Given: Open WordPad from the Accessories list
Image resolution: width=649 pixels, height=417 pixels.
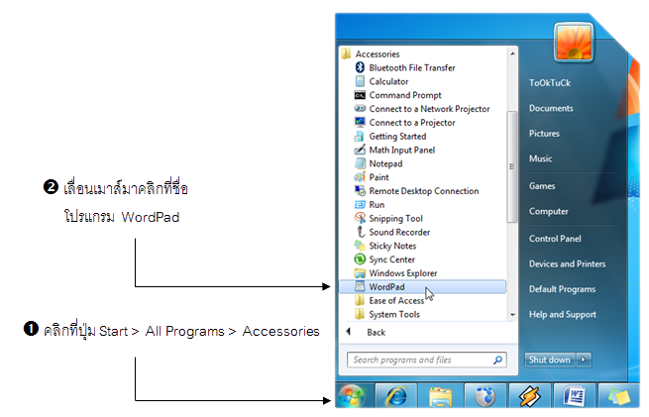Looking at the screenshot, I should click(386, 287).
